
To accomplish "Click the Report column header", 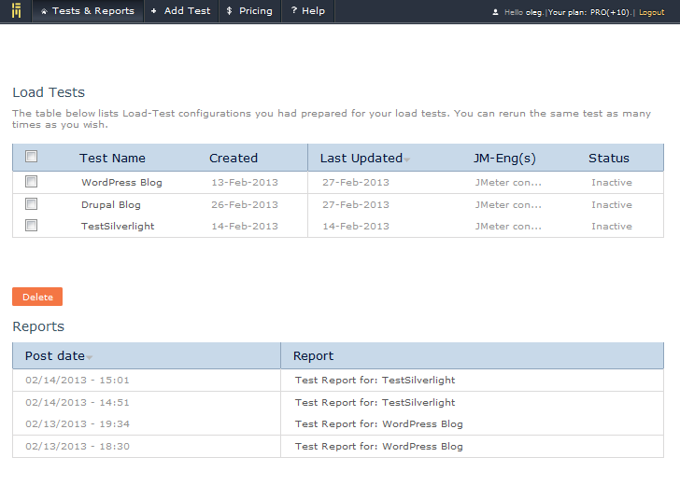I will tap(313, 356).
